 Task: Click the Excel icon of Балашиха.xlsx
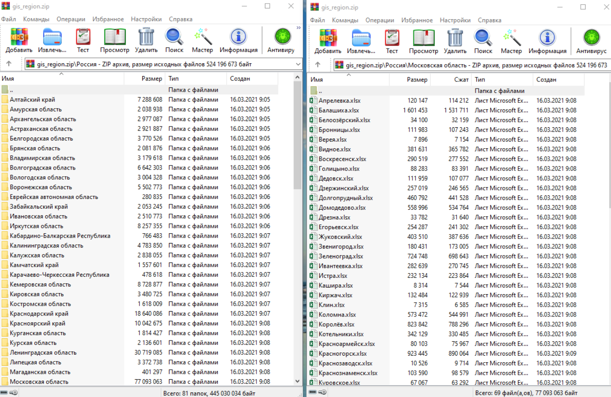[x=314, y=110]
